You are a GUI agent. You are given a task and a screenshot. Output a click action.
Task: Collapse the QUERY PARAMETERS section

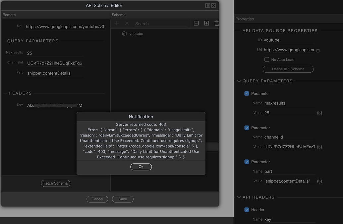[239, 81]
